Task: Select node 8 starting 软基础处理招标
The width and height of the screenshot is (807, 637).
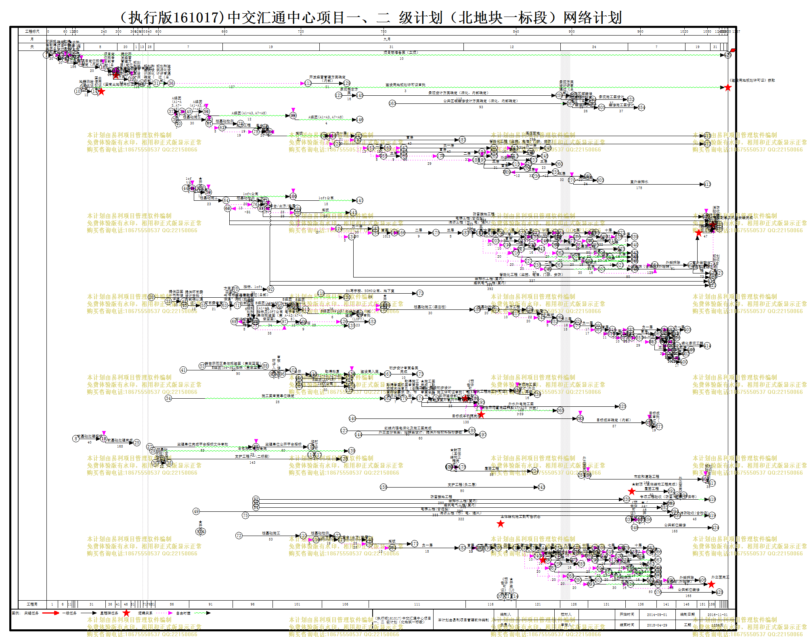Action: (x=76, y=439)
